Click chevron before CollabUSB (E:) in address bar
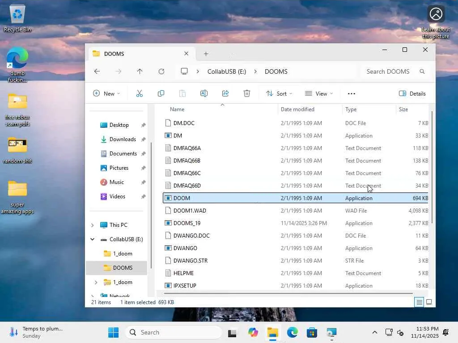 pyautogui.click(x=198, y=71)
